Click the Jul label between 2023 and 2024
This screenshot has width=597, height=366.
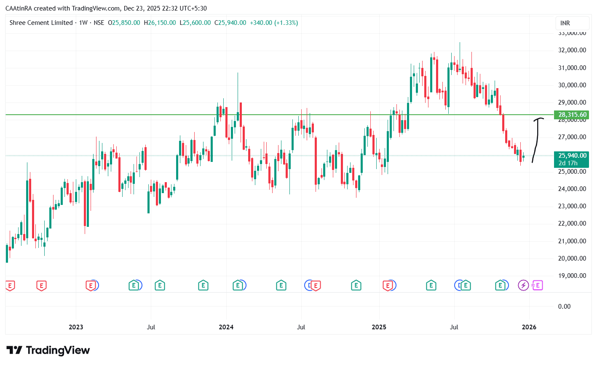click(x=151, y=327)
